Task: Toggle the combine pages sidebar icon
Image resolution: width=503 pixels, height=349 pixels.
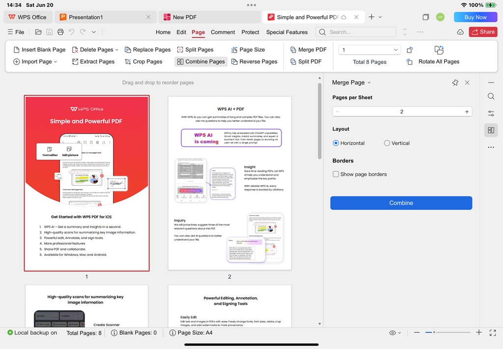Action: tap(491, 130)
